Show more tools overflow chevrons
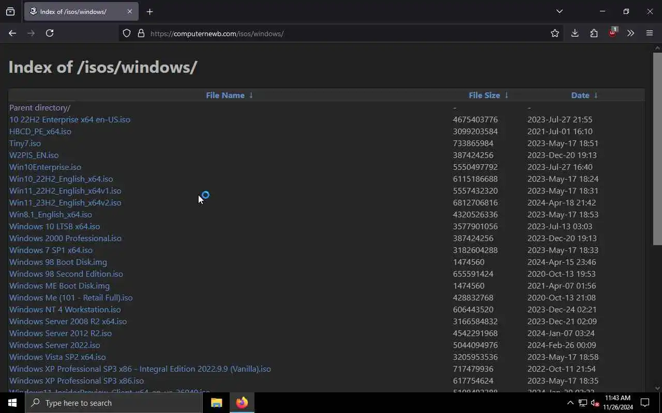The width and height of the screenshot is (662, 413). 630,33
